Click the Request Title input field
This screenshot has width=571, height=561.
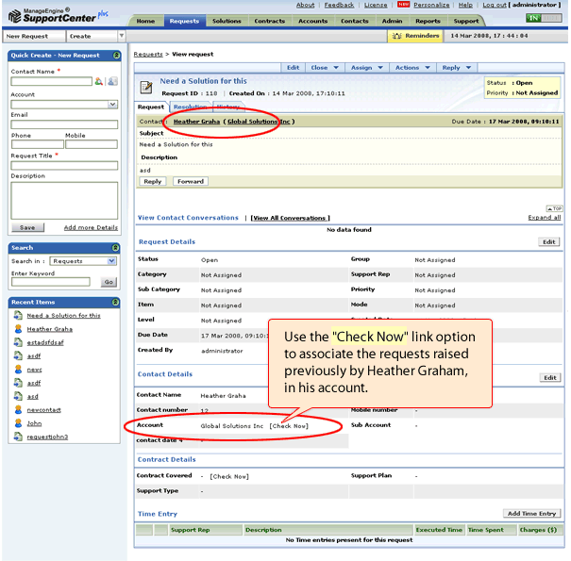(x=64, y=166)
